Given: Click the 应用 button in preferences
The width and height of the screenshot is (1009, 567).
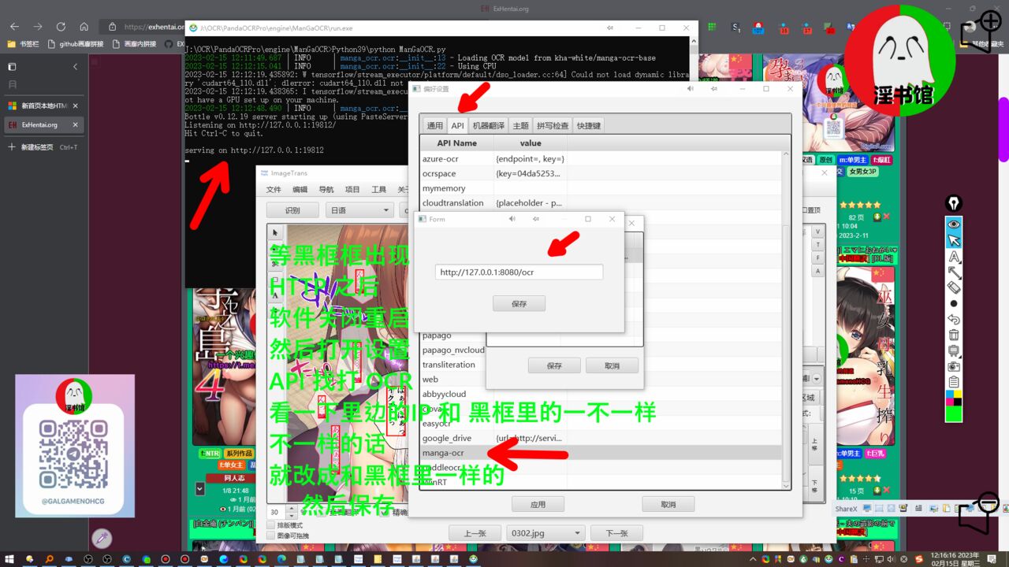Looking at the screenshot, I should (x=538, y=505).
